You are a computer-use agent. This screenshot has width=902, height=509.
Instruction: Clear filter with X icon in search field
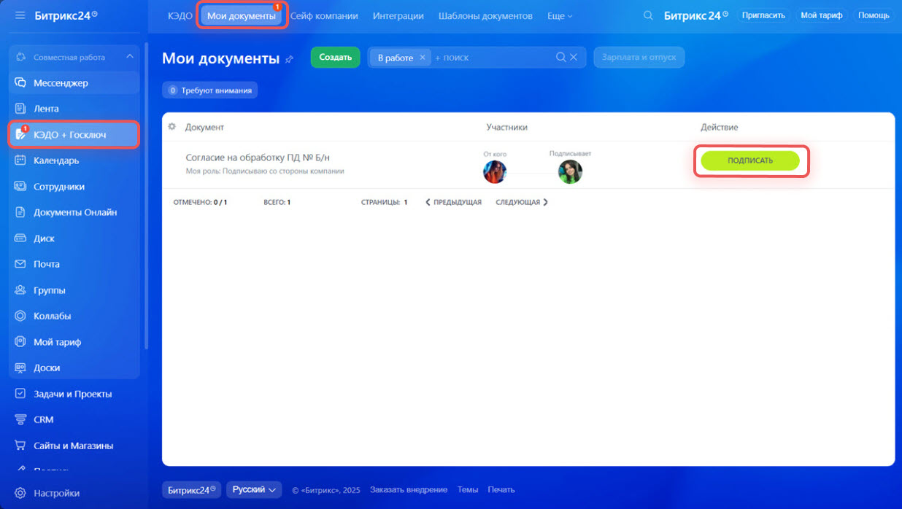[x=574, y=57]
